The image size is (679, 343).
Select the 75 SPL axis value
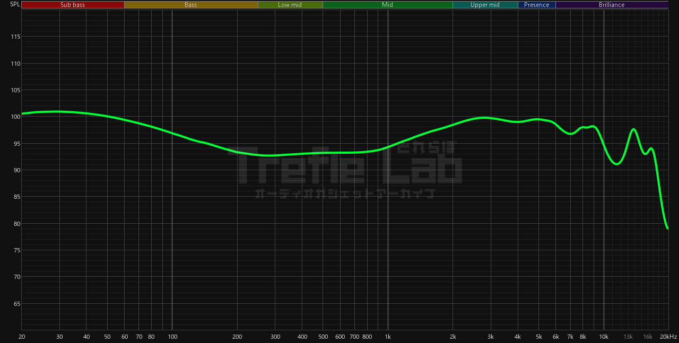click(x=16, y=250)
